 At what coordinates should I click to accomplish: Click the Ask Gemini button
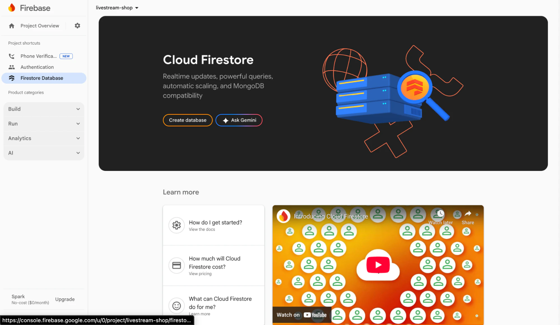239,120
